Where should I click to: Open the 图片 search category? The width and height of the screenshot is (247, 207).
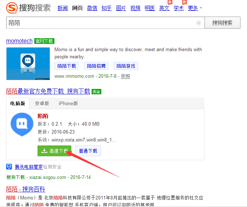click(x=121, y=8)
